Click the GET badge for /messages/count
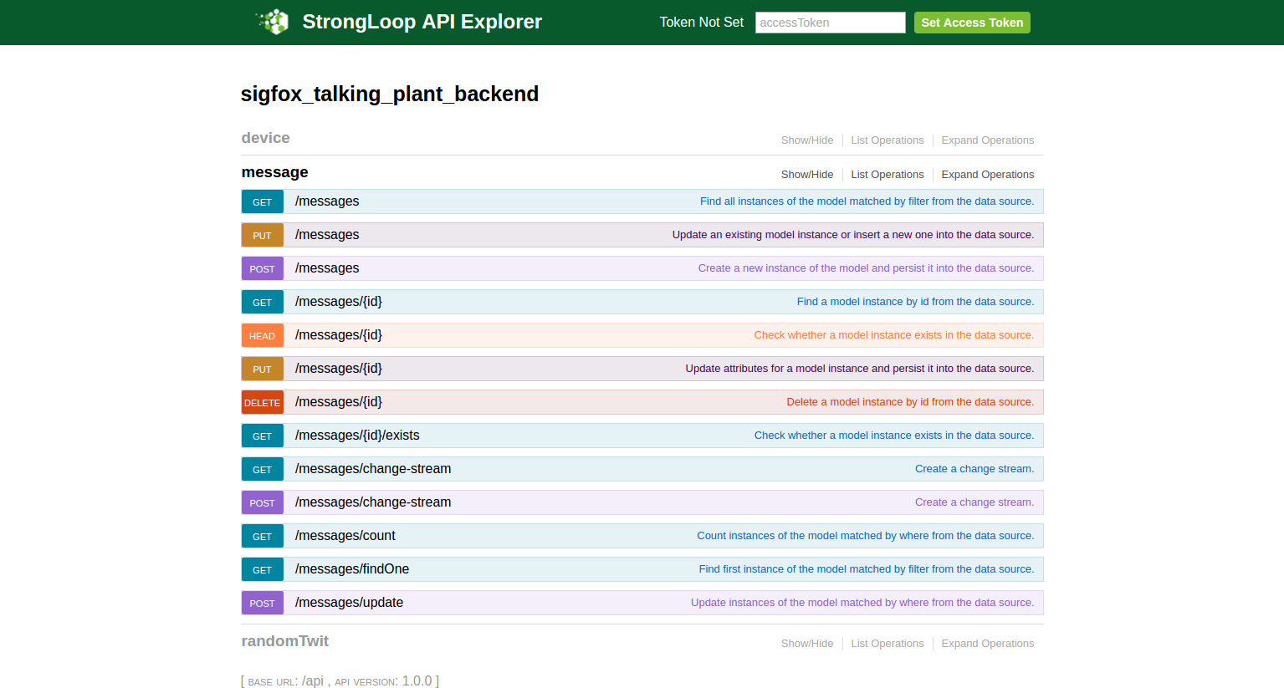The image size is (1284, 688). coord(262,536)
